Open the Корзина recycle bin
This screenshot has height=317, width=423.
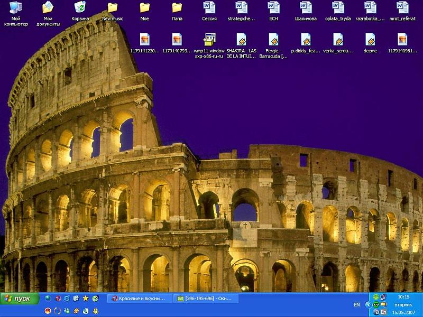tap(80, 8)
